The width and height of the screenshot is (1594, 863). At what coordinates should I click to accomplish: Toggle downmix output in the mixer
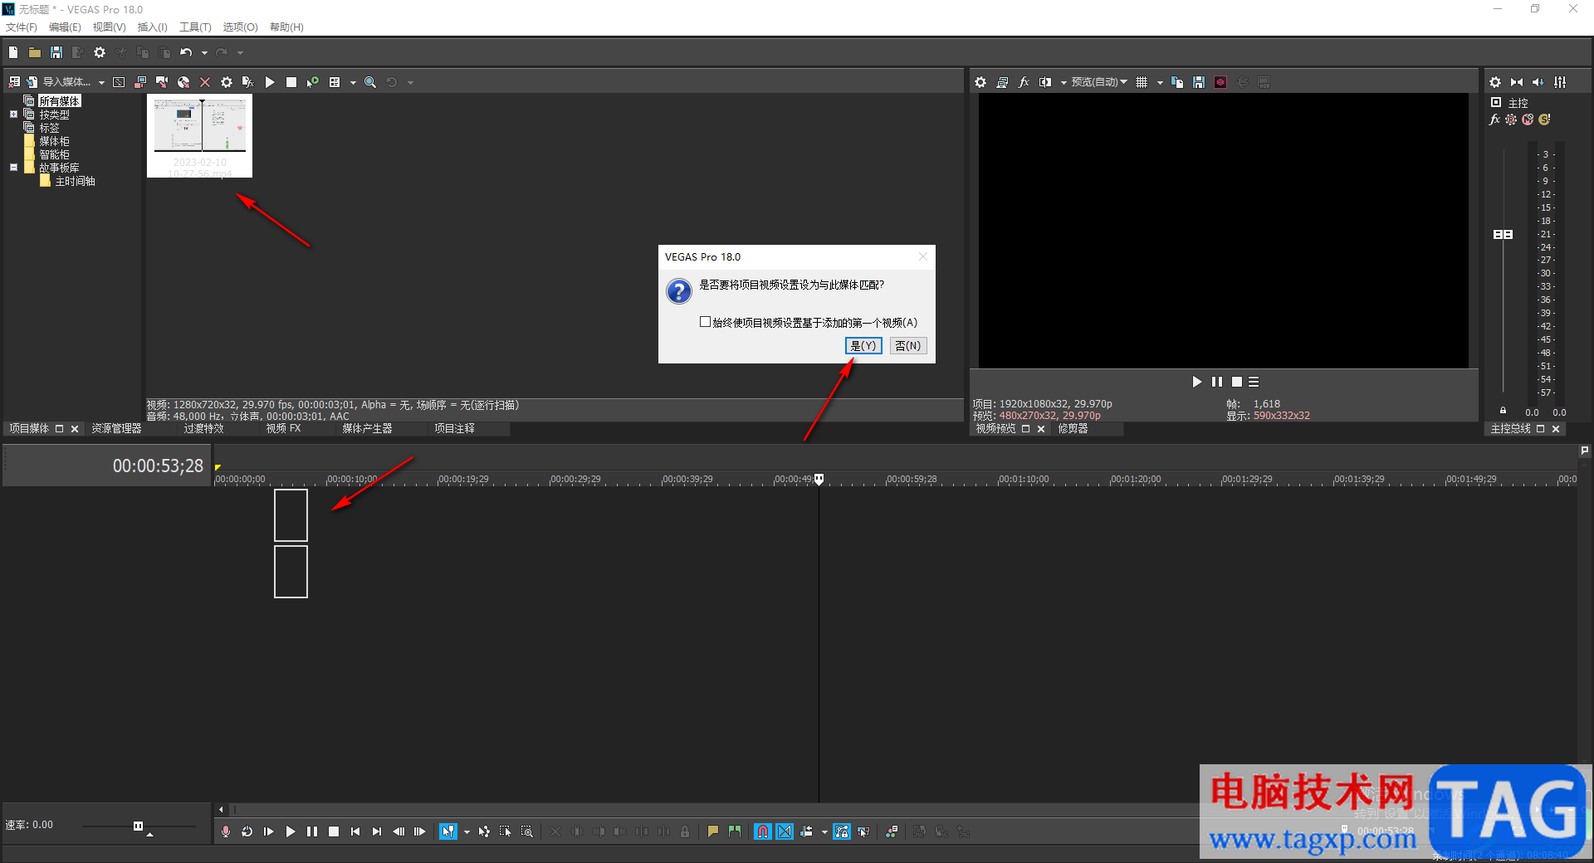pos(1517,82)
